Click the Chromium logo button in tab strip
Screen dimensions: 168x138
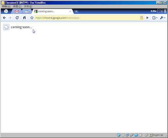pos(6,11)
